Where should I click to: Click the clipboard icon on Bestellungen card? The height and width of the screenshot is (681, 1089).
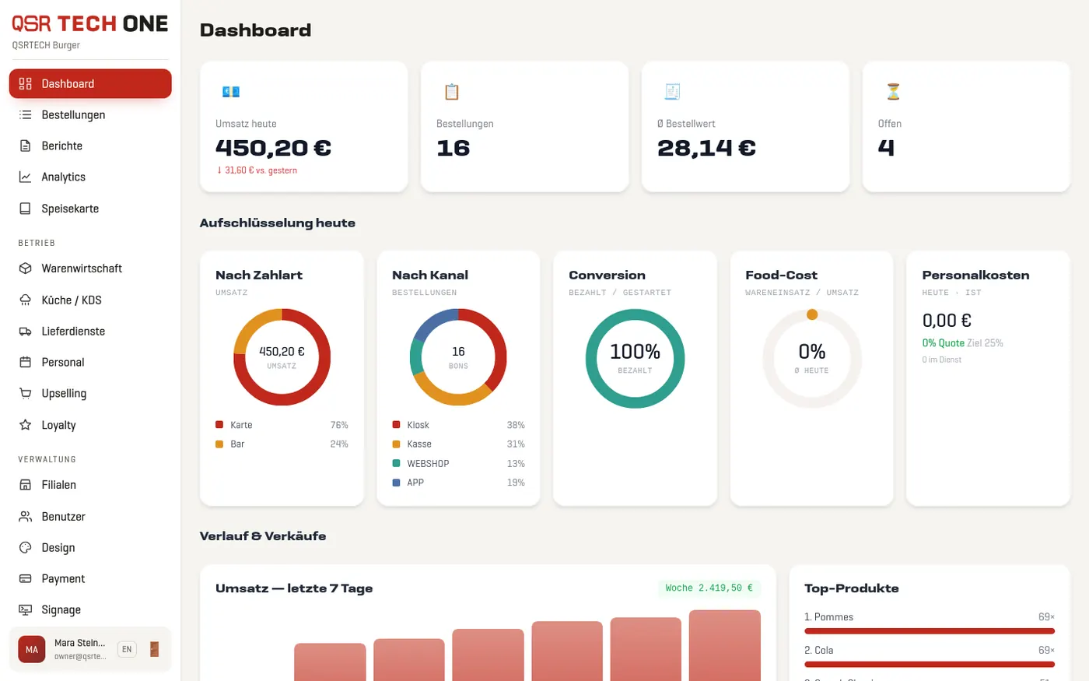point(452,92)
